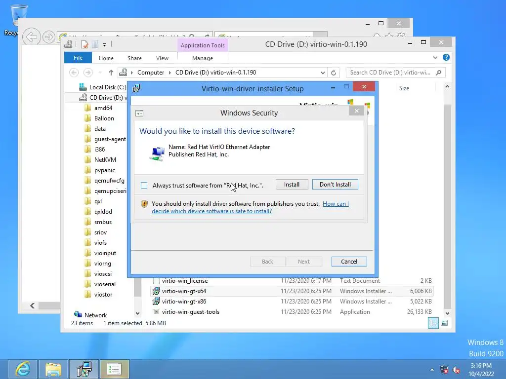This screenshot has height=379, width=506.
Task: Click New folder icon in Quick Access Toolbar
Action: [95, 44]
